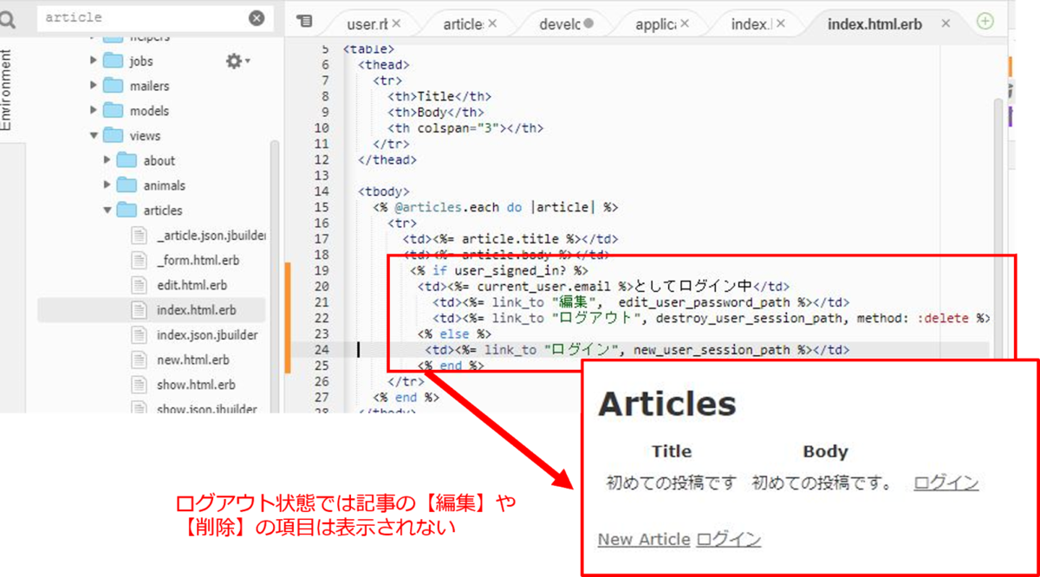Close the active index.html.erb editor tab

tap(946, 23)
